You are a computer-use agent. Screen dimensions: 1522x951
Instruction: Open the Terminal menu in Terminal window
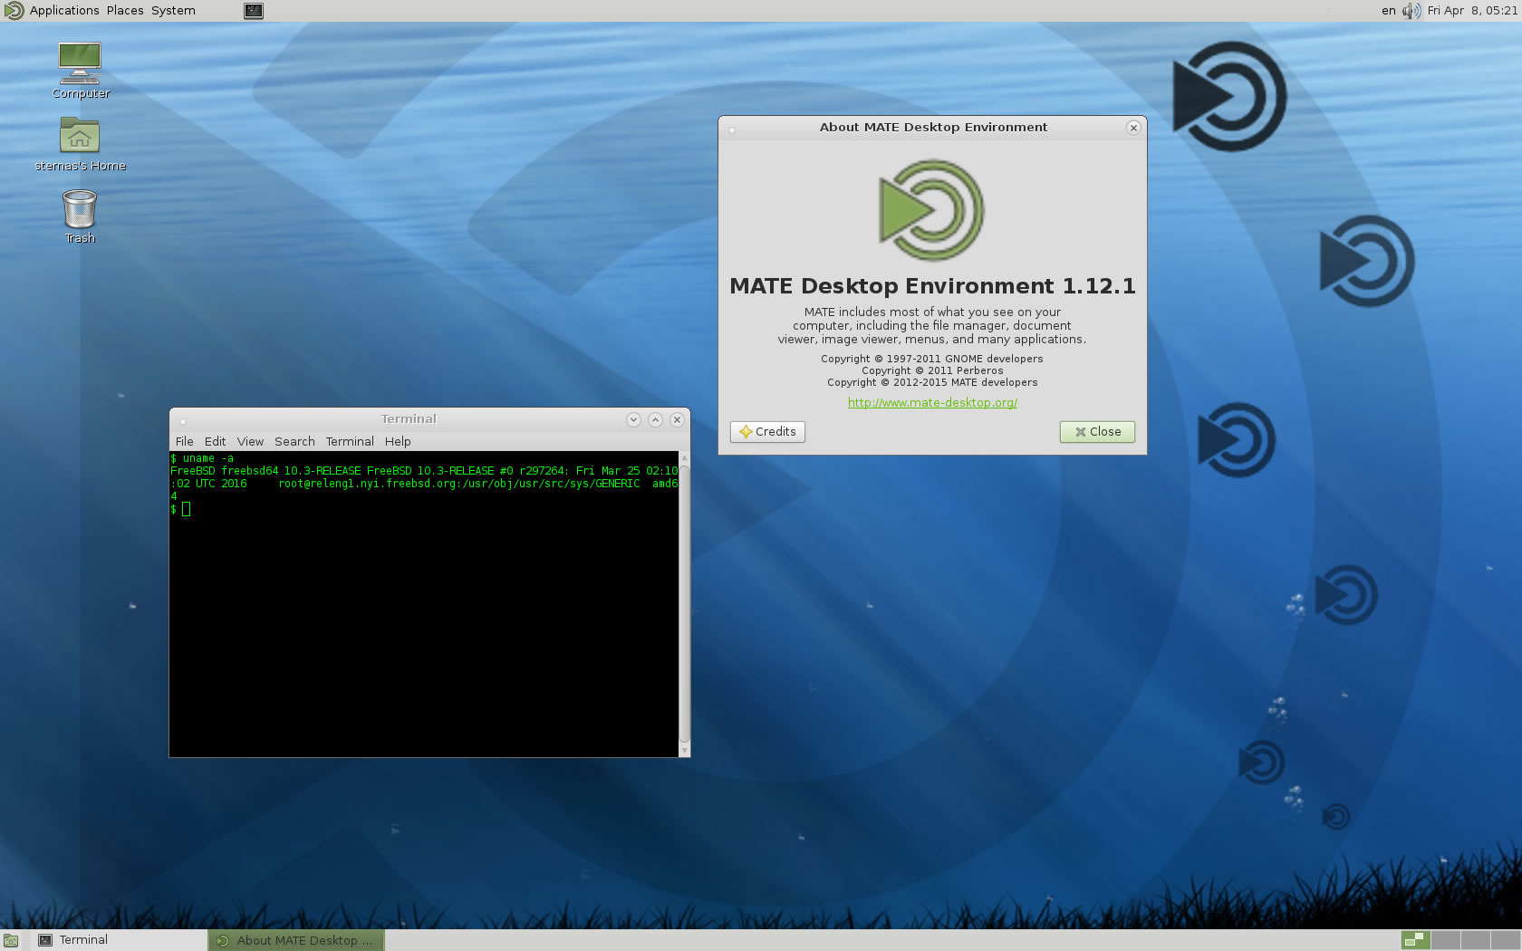(x=350, y=441)
